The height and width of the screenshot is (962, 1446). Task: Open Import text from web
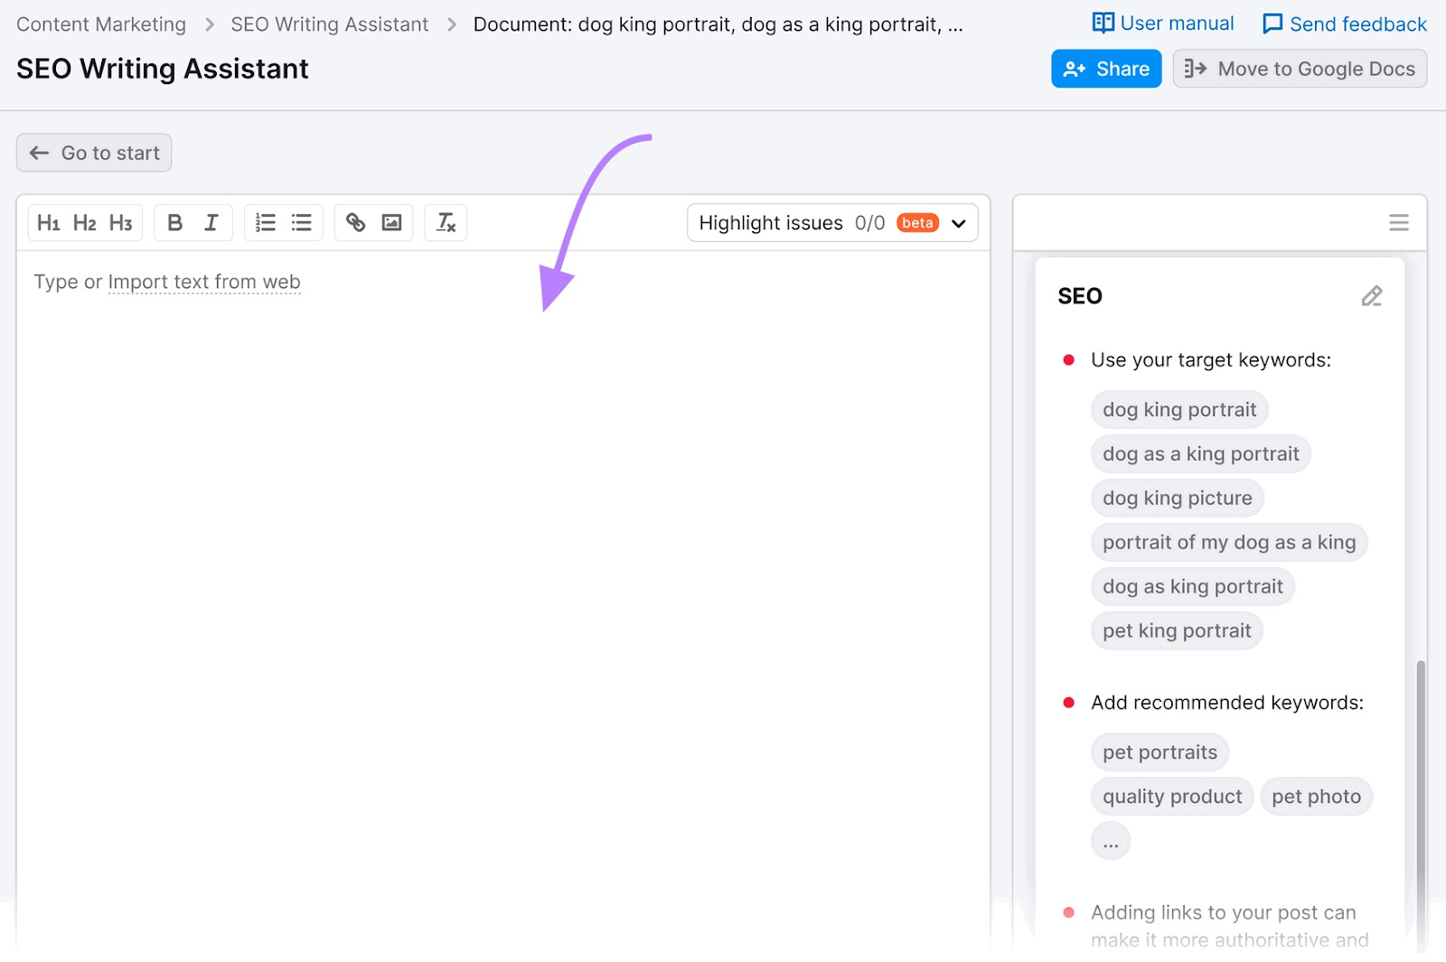pyautogui.click(x=204, y=281)
